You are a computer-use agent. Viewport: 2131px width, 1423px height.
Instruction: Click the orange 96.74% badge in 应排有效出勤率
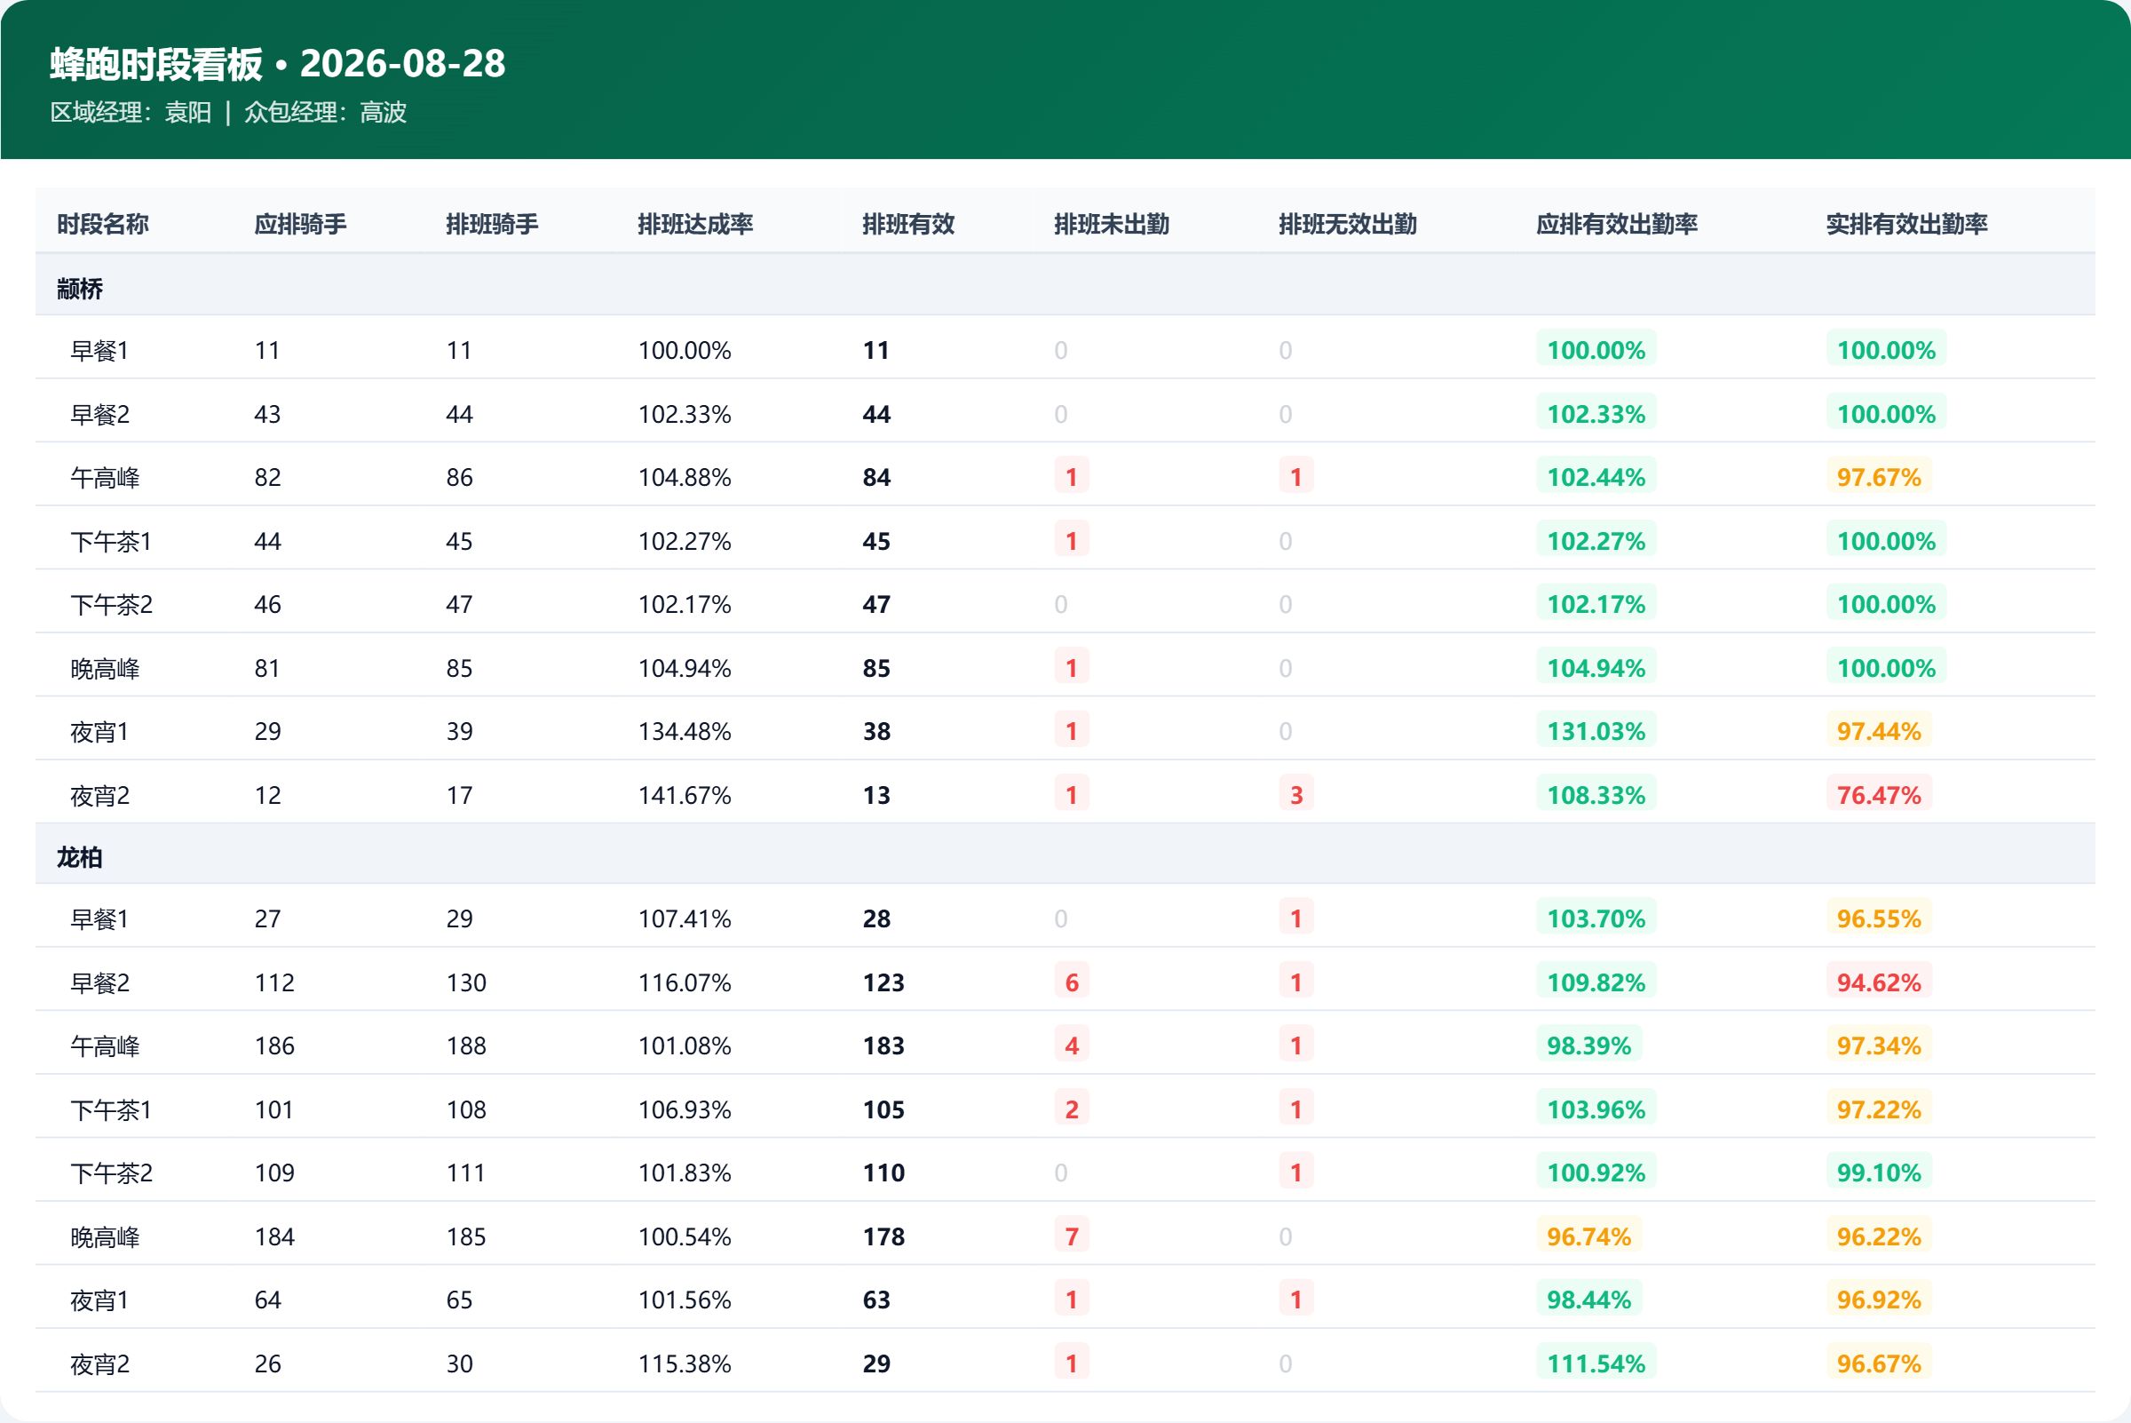1588,1236
